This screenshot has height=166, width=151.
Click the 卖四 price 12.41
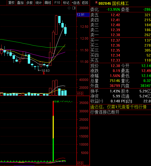pyautogui.click(x=115, y=20)
